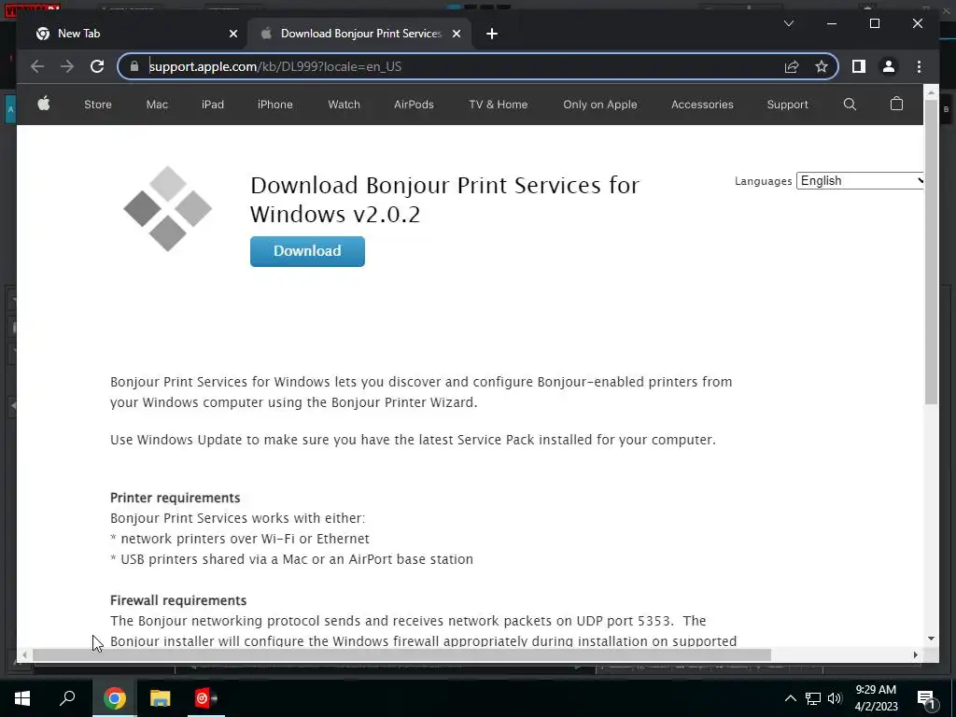Click the scroll-up arrow of vertical scrollbar
Viewport: 956px width, 717px height.
(x=931, y=92)
